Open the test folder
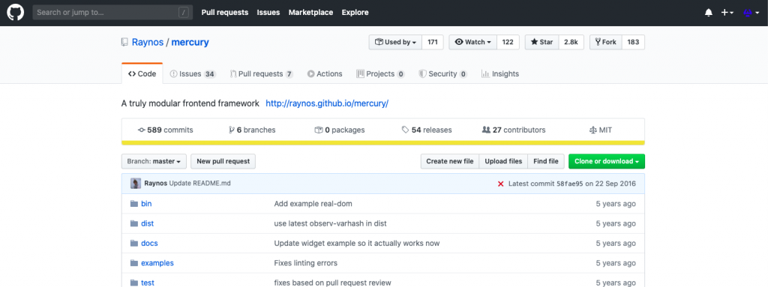 pyautogui.click(x=148, y=283)
